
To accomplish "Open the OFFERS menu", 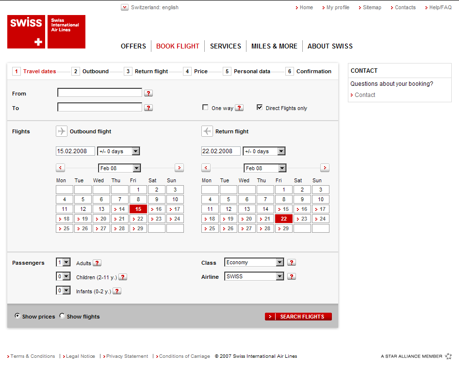I will pos(133,46).
